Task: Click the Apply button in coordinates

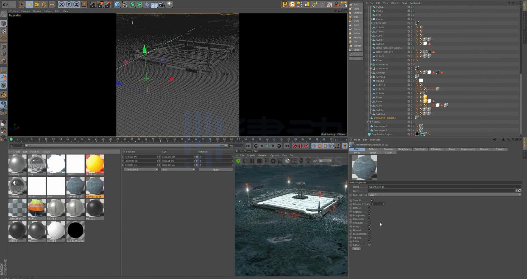Action: pos(216,170)
